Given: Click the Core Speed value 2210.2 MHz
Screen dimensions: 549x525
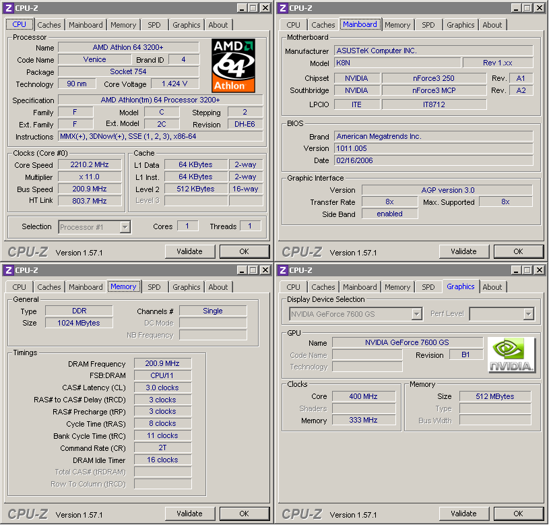Looking at the screenshot, I should coord(90,164).
